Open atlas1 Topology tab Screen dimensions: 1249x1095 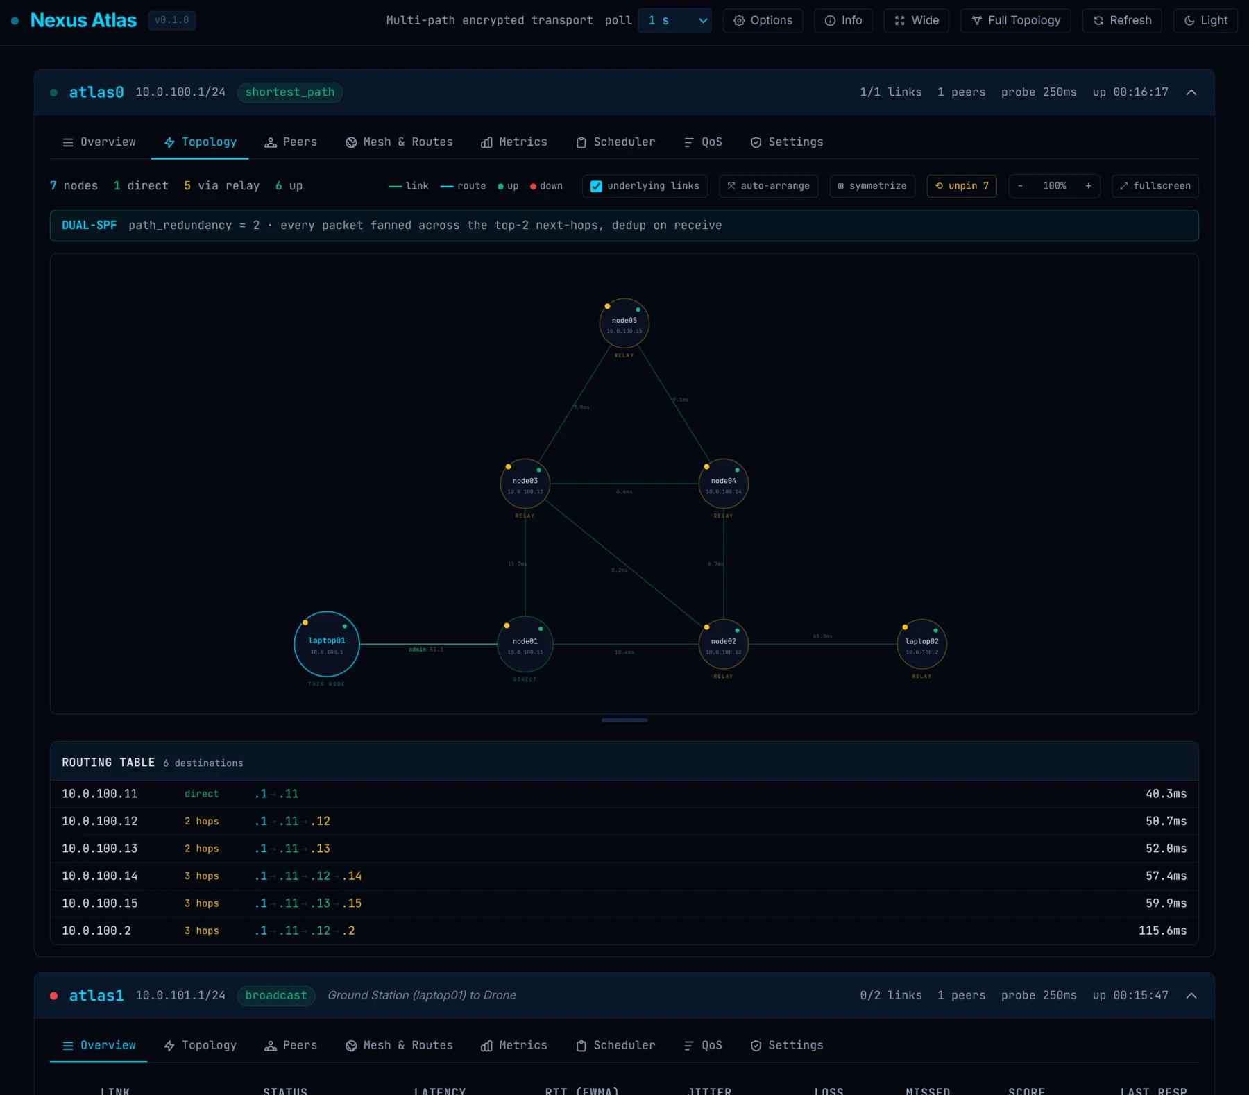[200, 1046]
